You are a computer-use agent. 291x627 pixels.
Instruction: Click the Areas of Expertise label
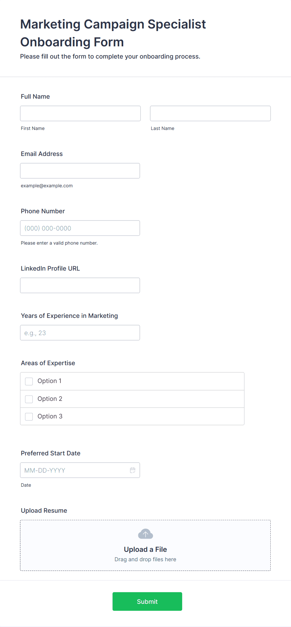(48, 363)
